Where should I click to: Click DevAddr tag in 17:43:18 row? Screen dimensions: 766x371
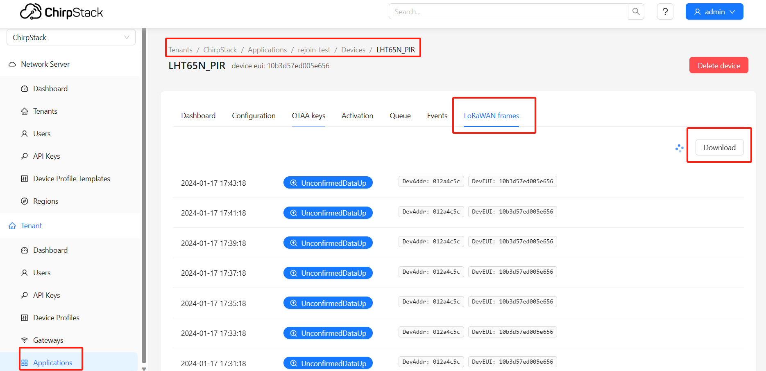tap(431, 181)
